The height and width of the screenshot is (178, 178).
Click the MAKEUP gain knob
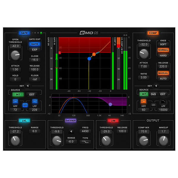163,141
